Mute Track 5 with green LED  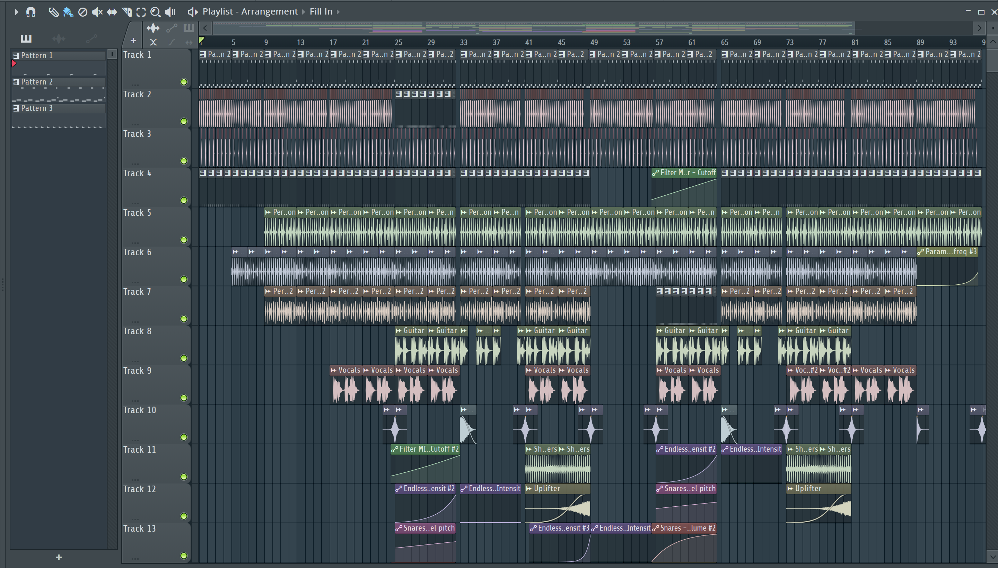(184, 240)
